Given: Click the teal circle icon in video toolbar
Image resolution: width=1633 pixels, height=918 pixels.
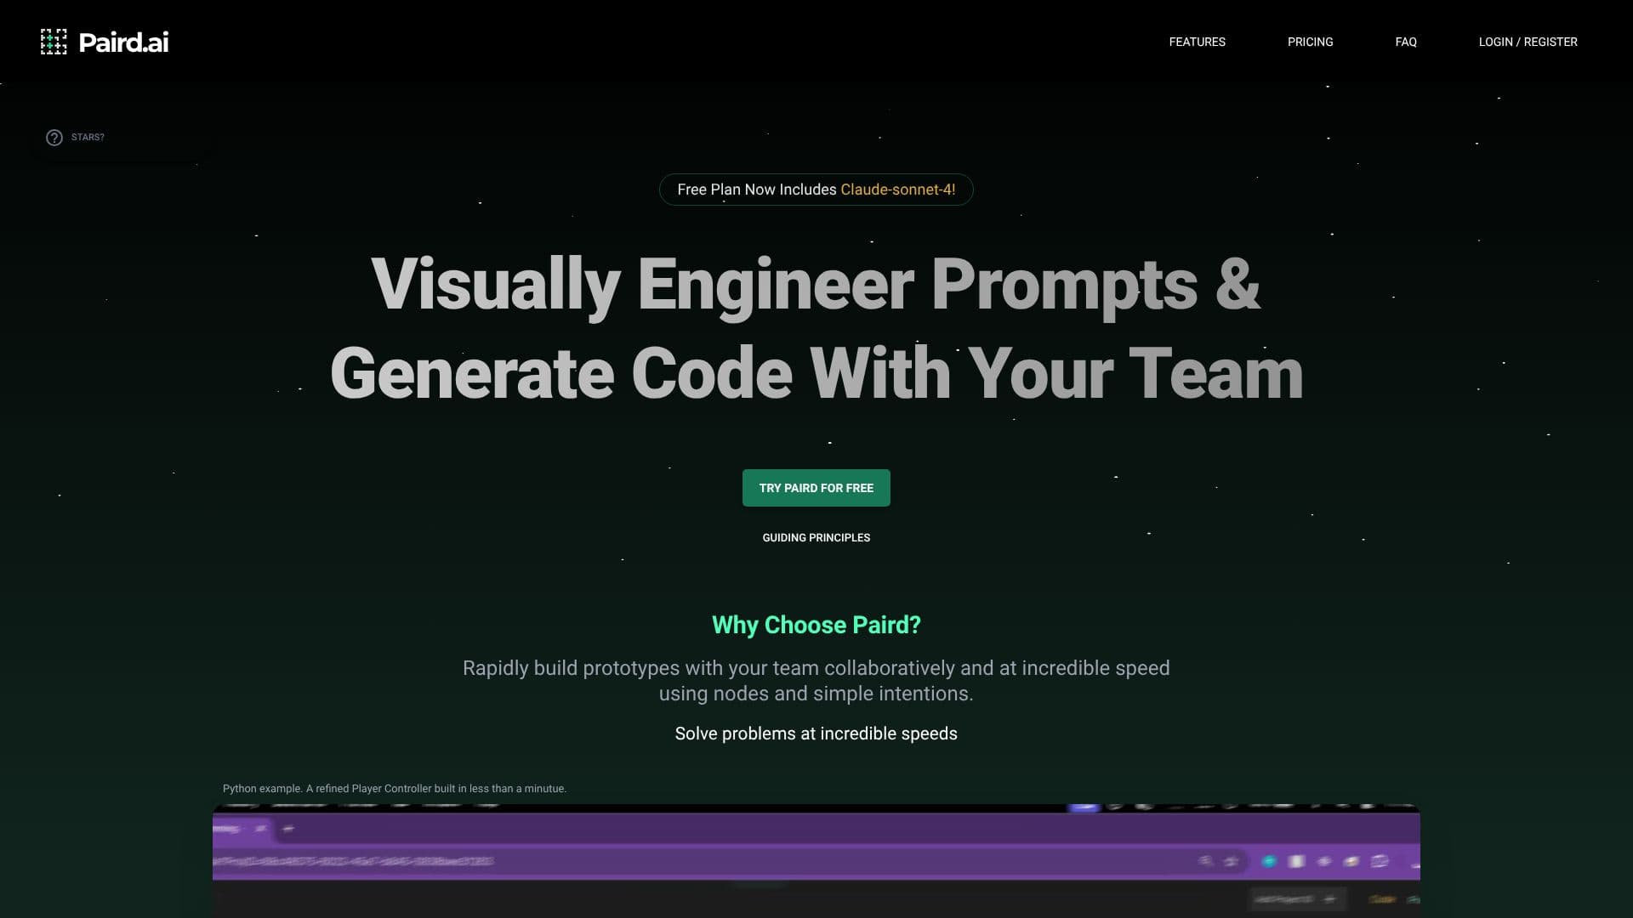Looking at the screenshot, I should pos(1269,861).
